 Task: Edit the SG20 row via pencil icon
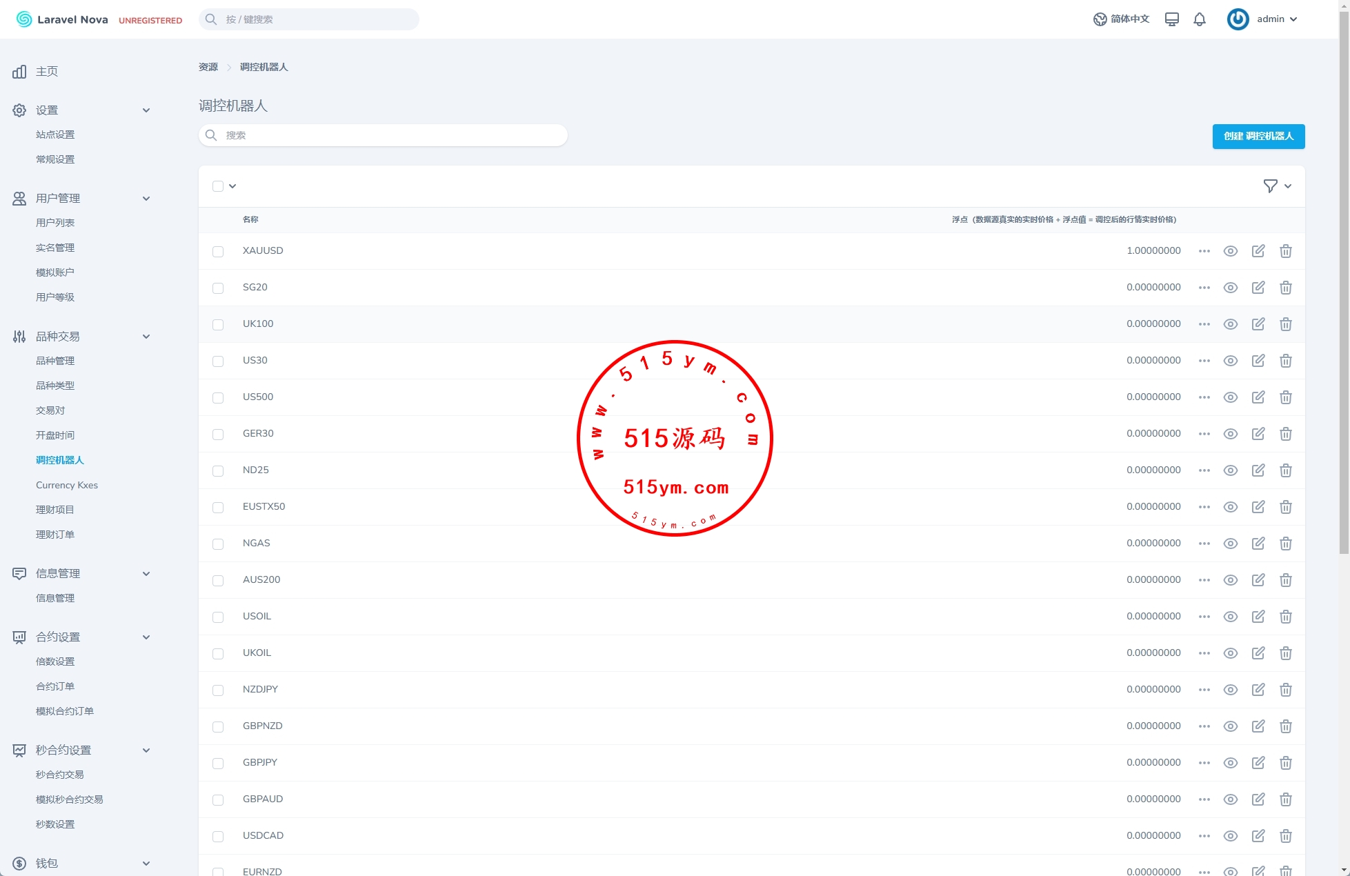coord(1258,288)
